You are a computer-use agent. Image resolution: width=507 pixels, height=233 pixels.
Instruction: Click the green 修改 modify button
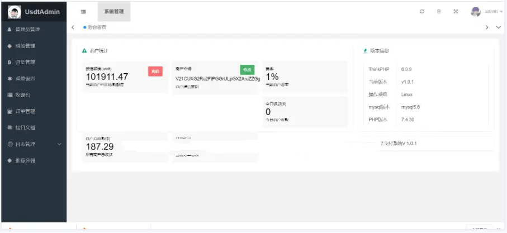coord(247,70)
